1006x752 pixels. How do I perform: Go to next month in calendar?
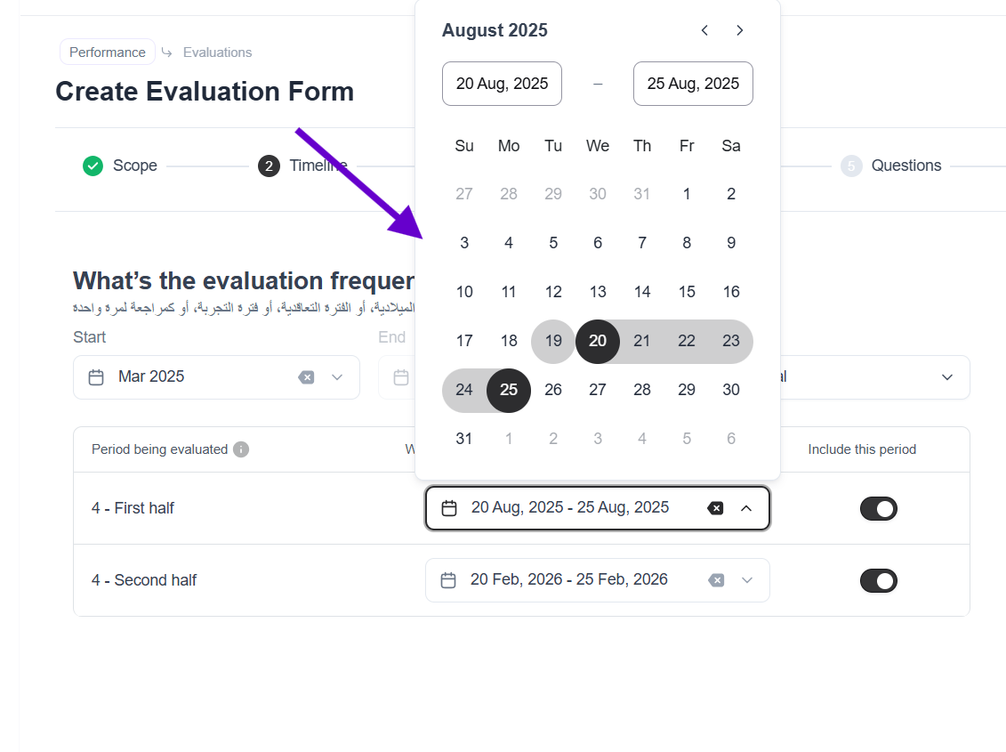click(x=740, y=30)
